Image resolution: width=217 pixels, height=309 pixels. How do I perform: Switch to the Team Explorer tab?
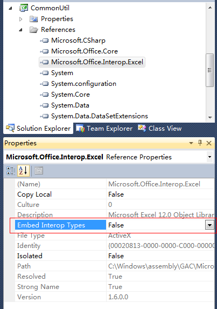click(x=104, y=129)
